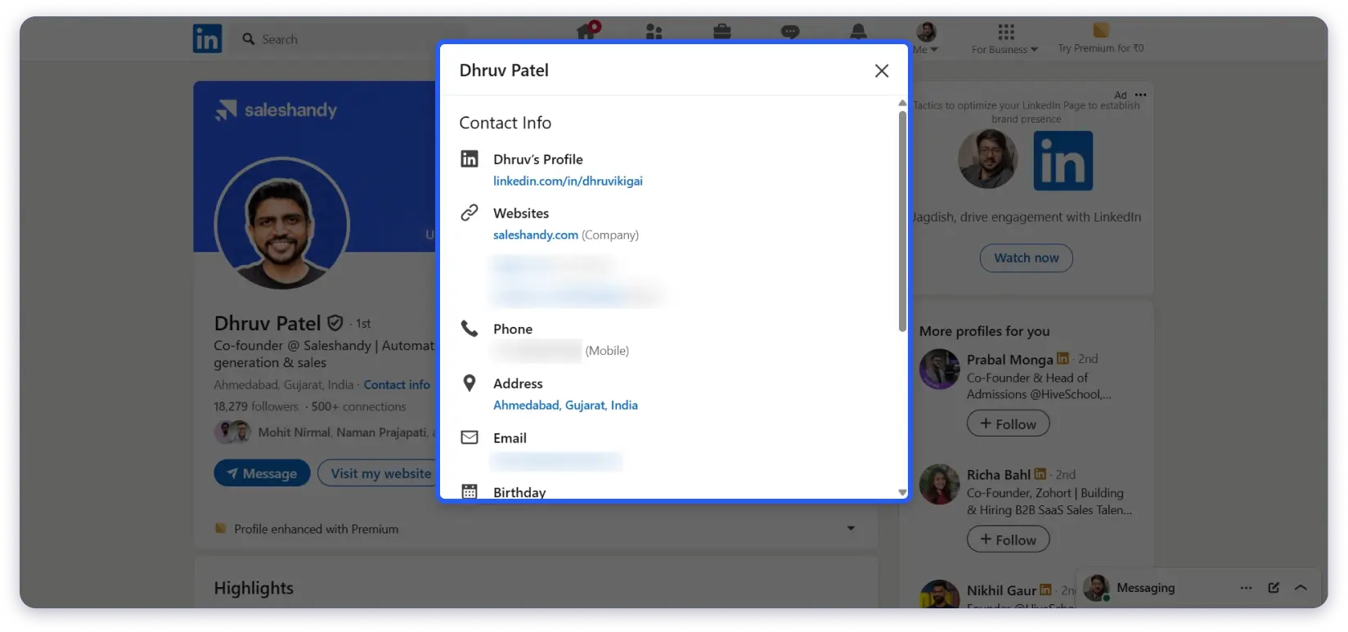Click the location pin icon beside Address
The width and height of the screenshot is (1348, 632).
[x=470, y=383]
